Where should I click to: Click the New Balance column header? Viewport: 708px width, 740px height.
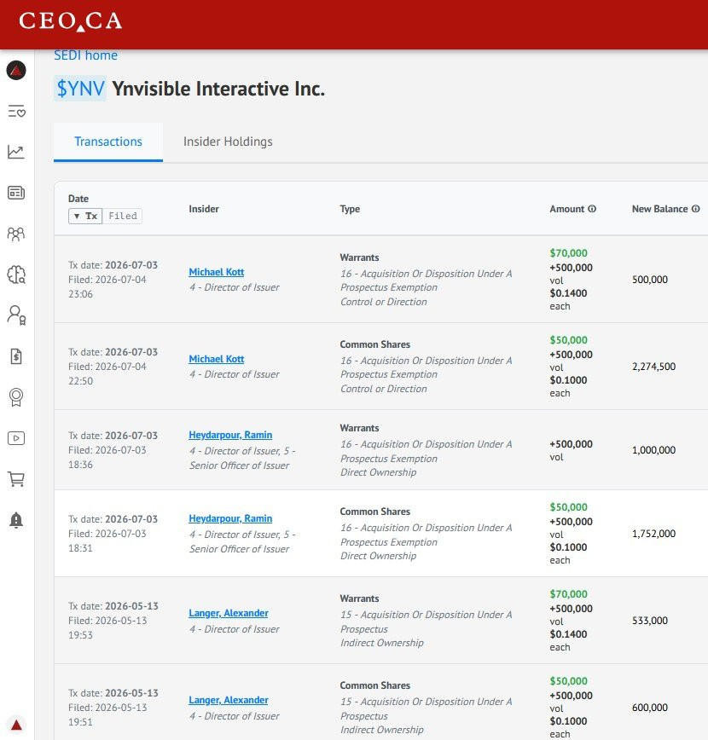pyautogui.click(x=660, y=209)
